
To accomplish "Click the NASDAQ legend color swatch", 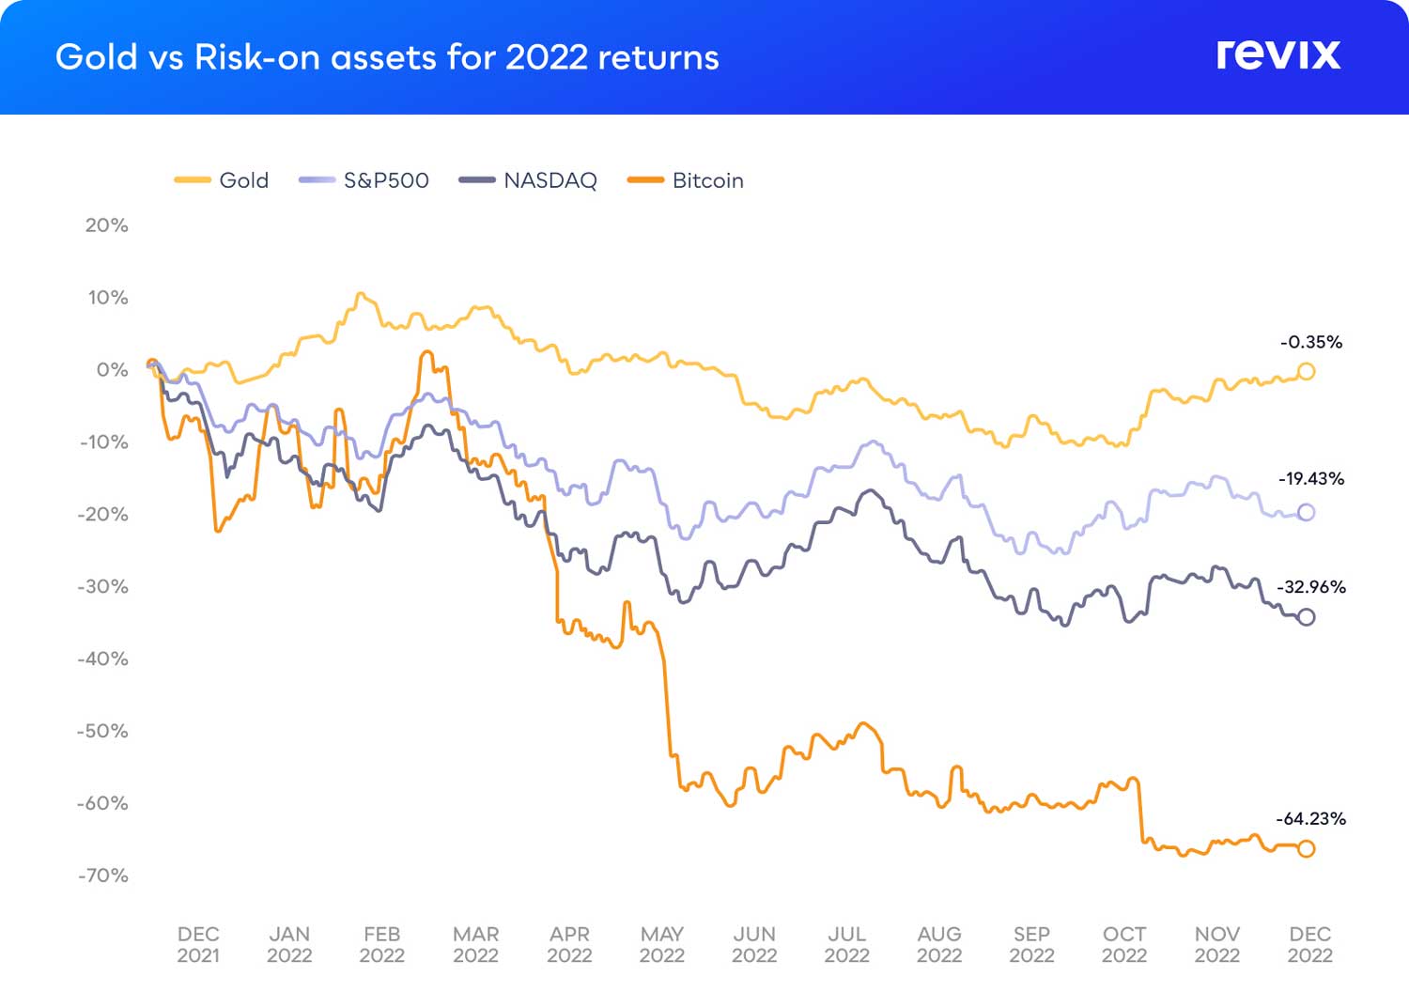I will tap(477, 180).
